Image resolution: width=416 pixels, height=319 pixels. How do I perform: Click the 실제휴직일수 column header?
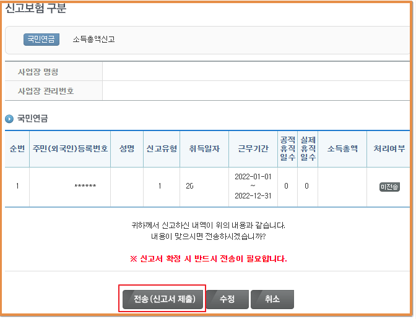pyautogui.click(x=308, y=149)
